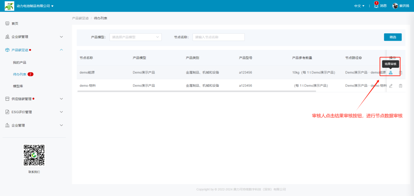The image size is (414, 196).
Task: Click the 节点路径 help question icon
Action: (360, 58)
